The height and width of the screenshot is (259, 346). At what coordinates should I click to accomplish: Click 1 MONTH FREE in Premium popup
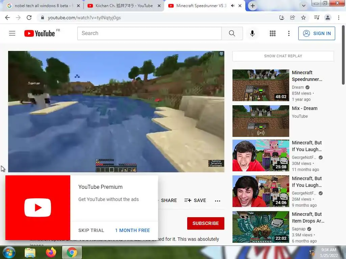[x=132, y=230]
